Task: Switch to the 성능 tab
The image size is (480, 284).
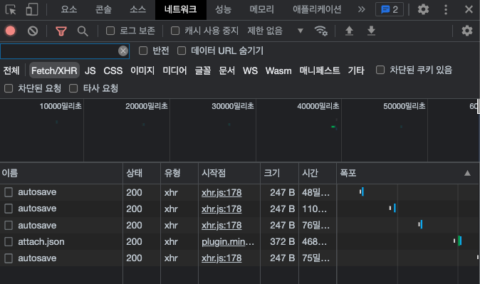Action: (x=223, y=9)
